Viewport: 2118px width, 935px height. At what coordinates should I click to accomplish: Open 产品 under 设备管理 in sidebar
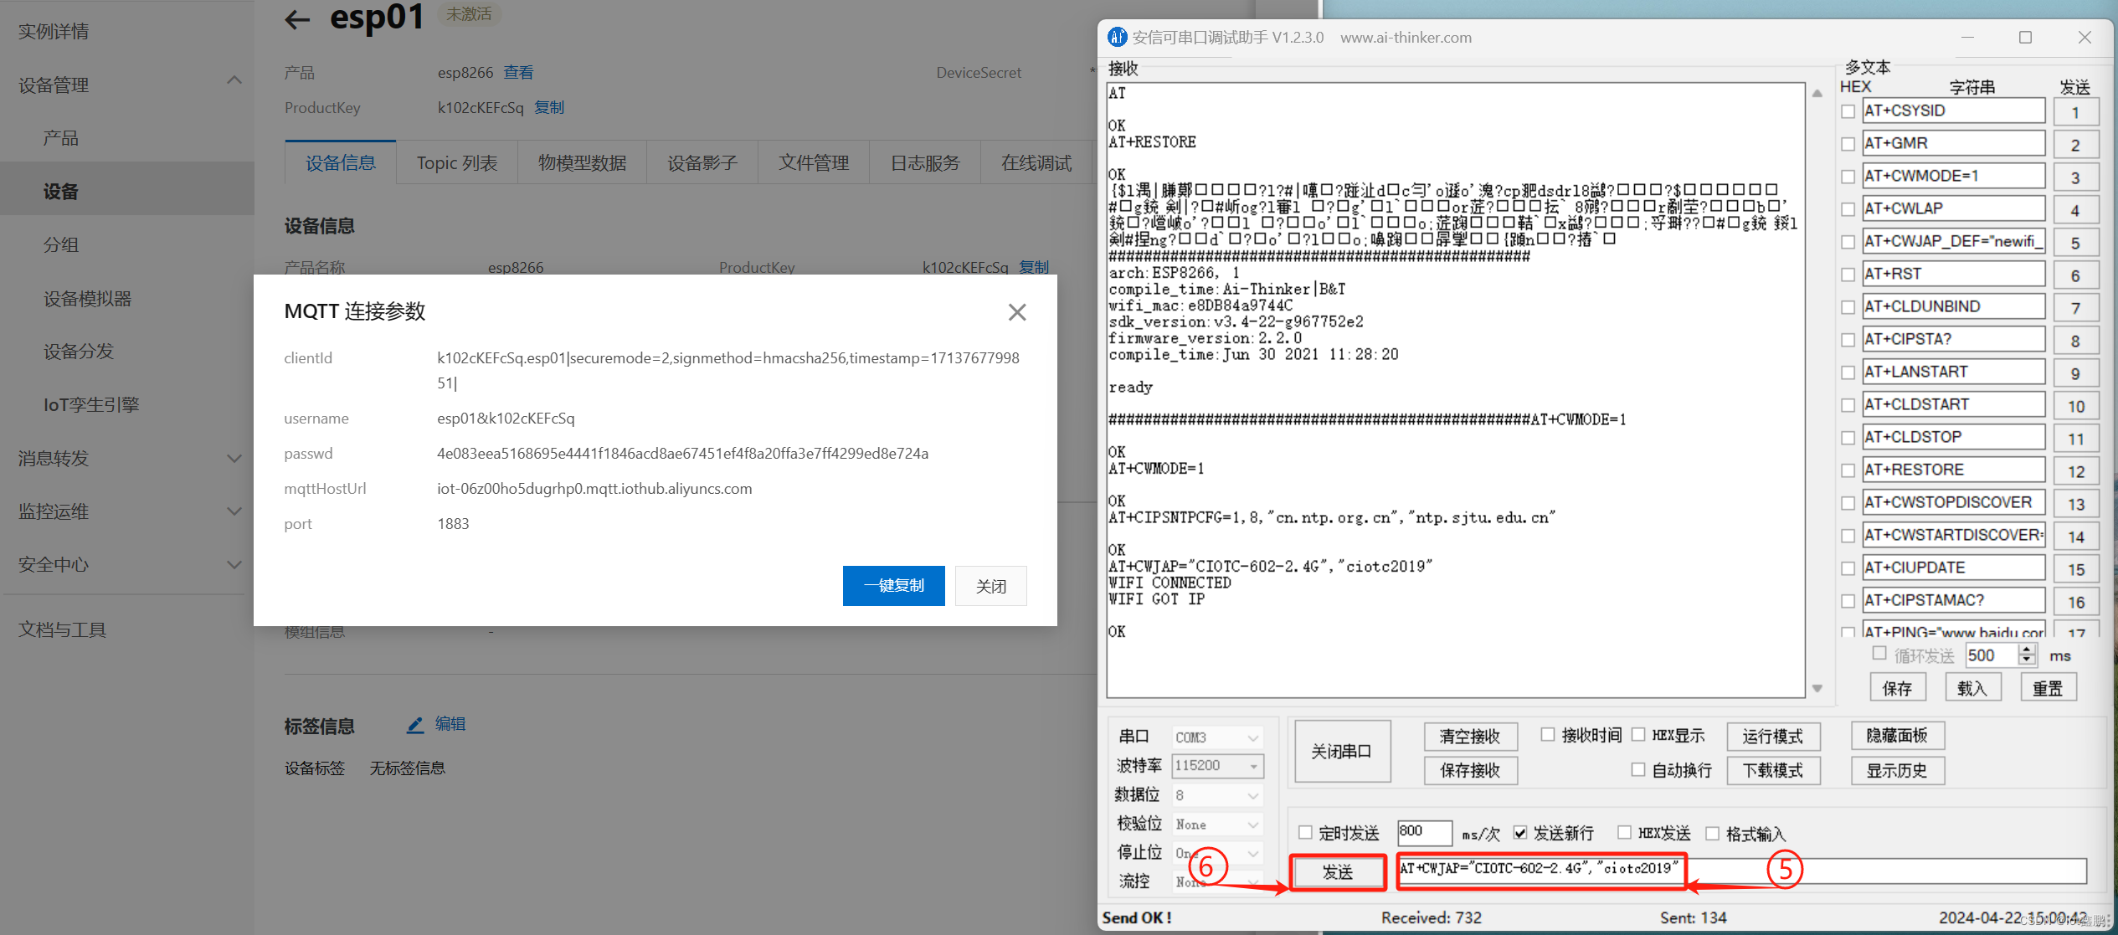point(61,138)
